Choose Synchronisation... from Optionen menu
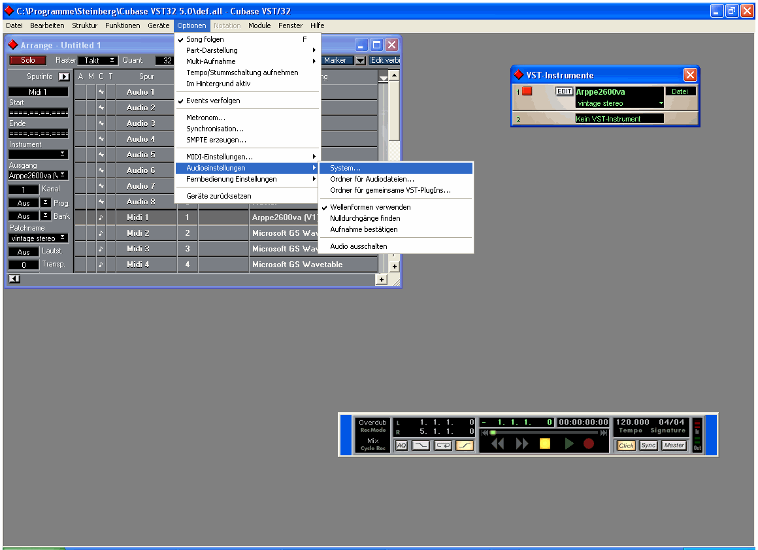The image size is (758, 550). click(x=247, y=129)
